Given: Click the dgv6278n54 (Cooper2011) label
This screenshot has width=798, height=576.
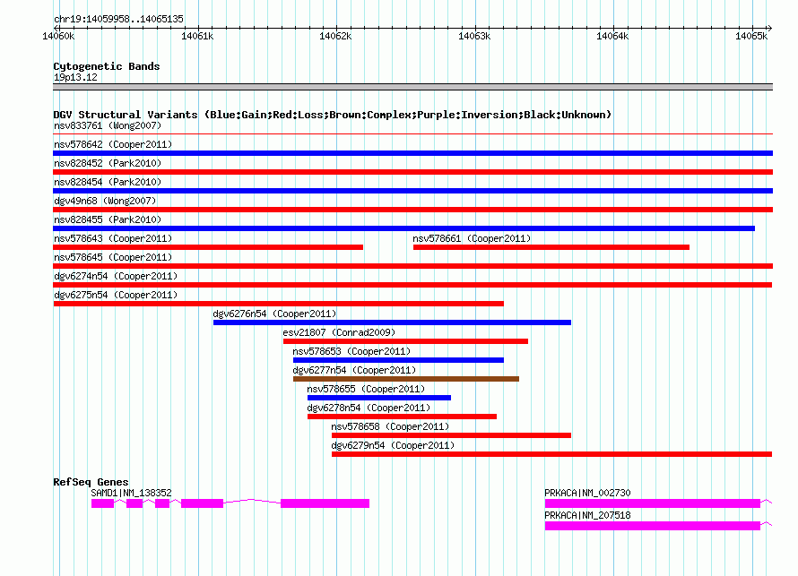Looking at the screenshot, I should (369, 408).
